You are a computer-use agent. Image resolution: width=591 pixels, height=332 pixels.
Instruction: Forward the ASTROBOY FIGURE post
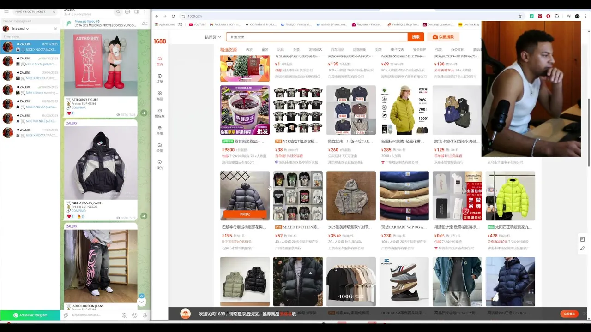[x=144, y=113]
